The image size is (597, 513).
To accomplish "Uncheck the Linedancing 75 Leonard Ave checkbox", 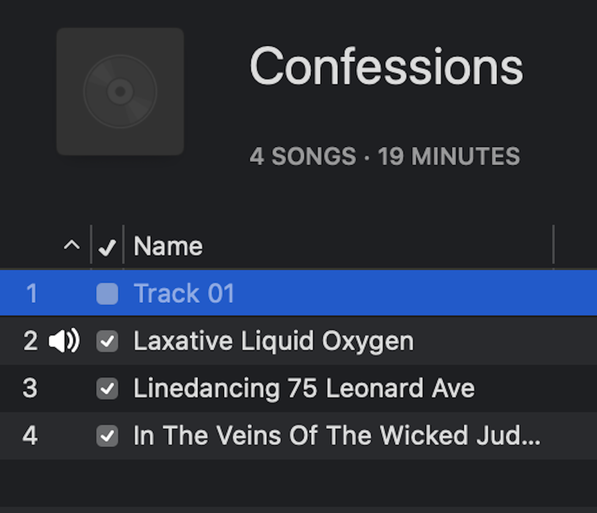I will (x=107, y=388).
